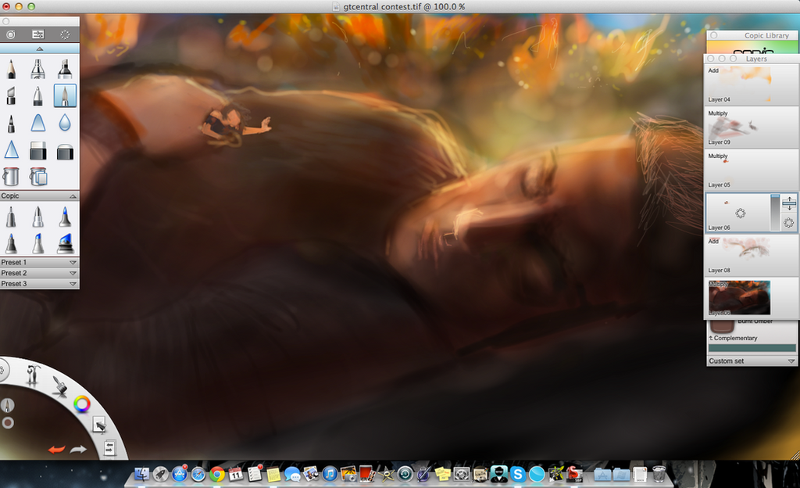800x488 pixels.
Task: Click Layer 06 move up/down handle
Action: 789,203
